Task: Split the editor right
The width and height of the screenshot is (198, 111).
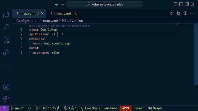Action: (x=185, y=13)
